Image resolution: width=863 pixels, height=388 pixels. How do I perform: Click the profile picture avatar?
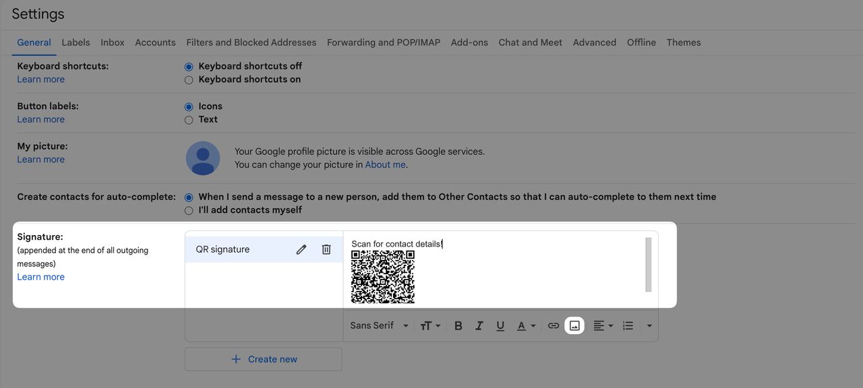coord(203,158)
